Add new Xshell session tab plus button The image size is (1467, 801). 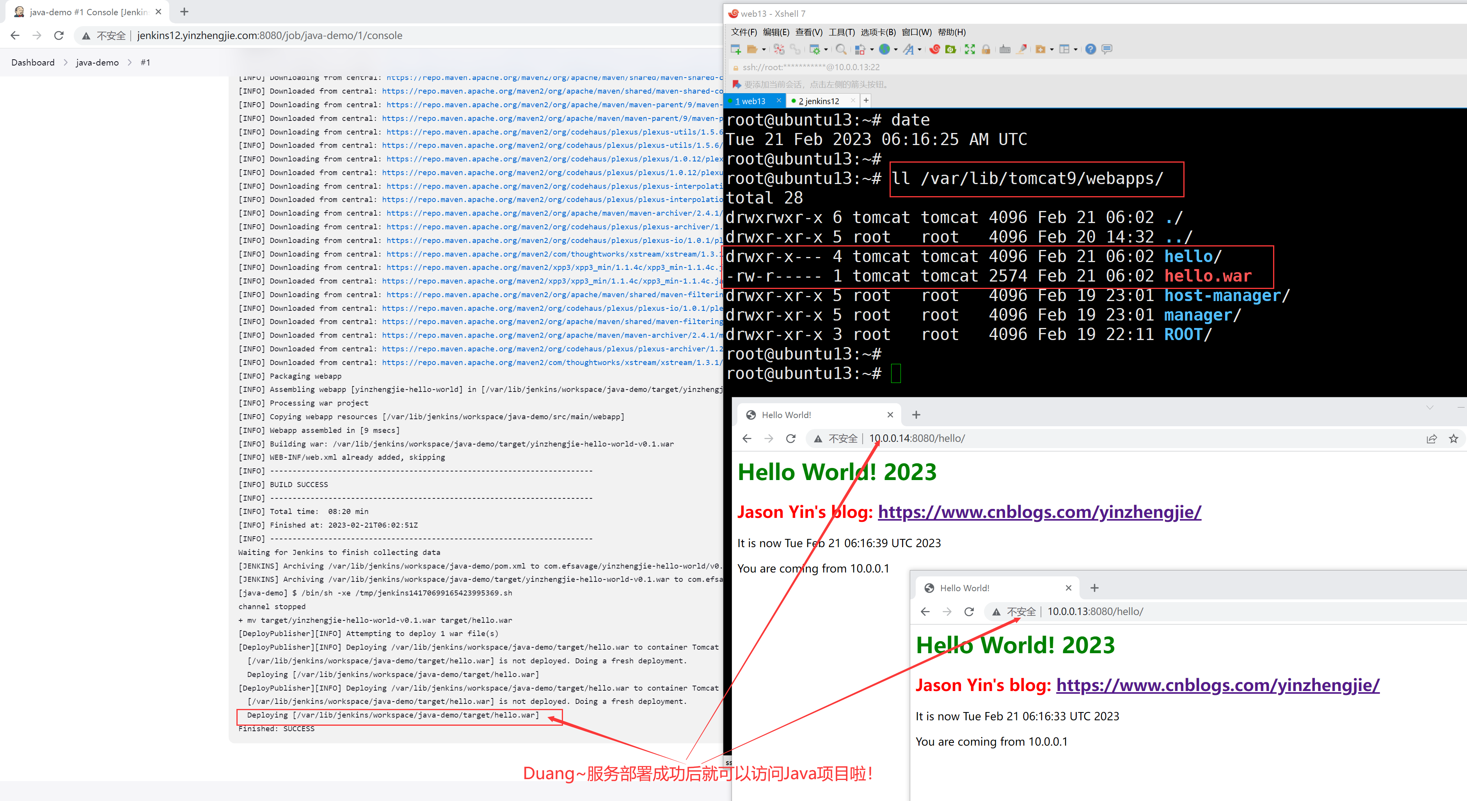coord(866,101)
